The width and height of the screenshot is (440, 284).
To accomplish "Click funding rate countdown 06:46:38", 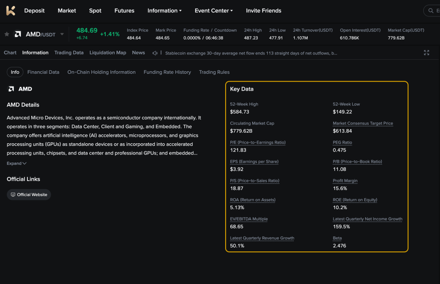I will 214,38.
